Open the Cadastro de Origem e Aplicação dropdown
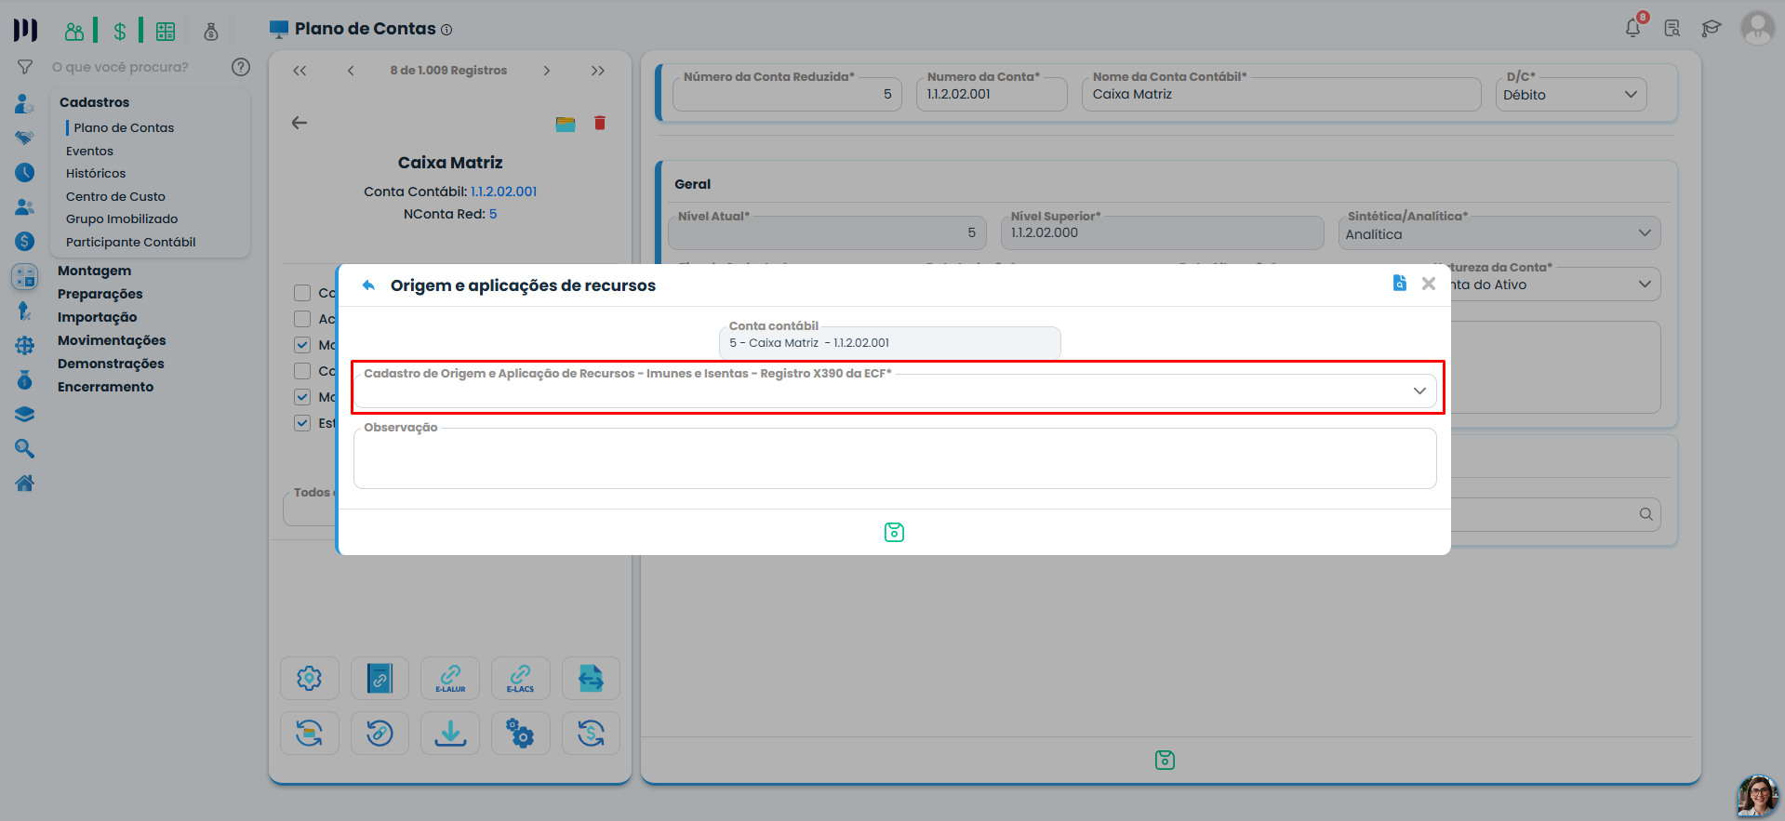Viewport: 1785px width, 821px height. coord(896,391)
